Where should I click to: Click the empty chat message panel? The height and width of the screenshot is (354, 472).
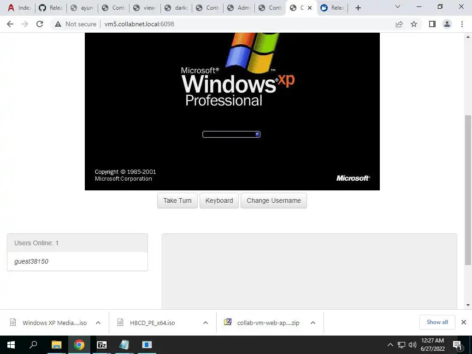(x=309, y=271)
